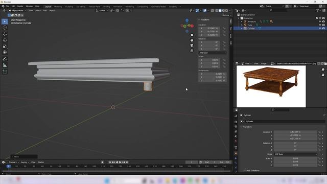Toggle visibility eye for Armature

(x=320, y=21)
